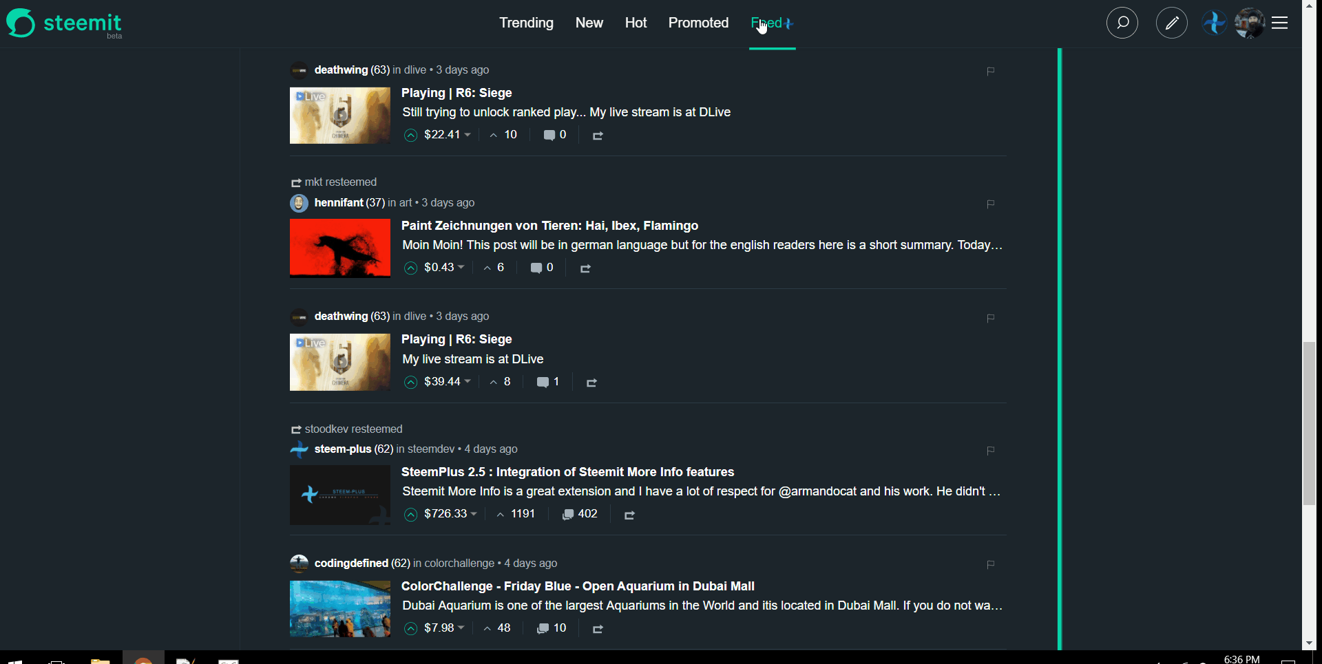Click the page vertical scrollbar thumb
This screenshot has height=664, width=1322.
pos(1310,423)
